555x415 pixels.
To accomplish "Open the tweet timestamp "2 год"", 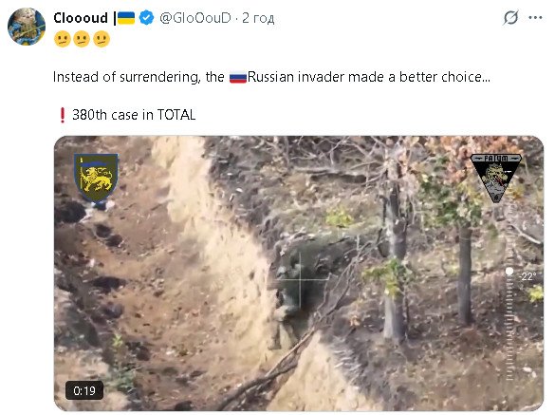I will click(258, 18).
